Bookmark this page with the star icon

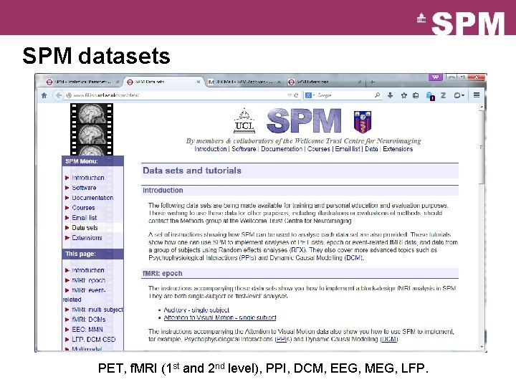[403, 95]
